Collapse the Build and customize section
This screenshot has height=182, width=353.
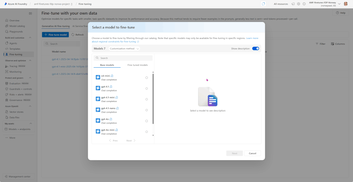point(30,38)
